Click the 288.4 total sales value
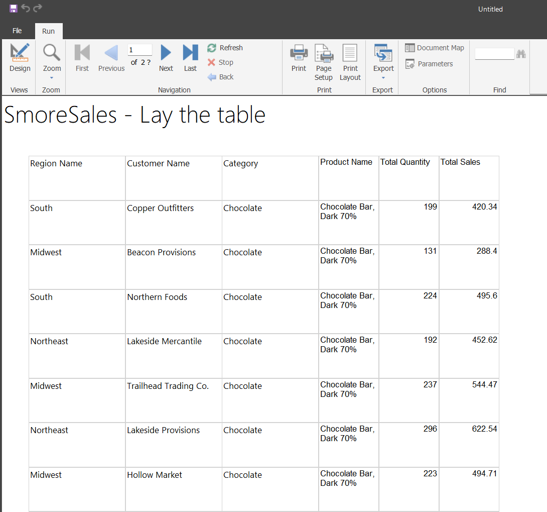 [487, 251]
